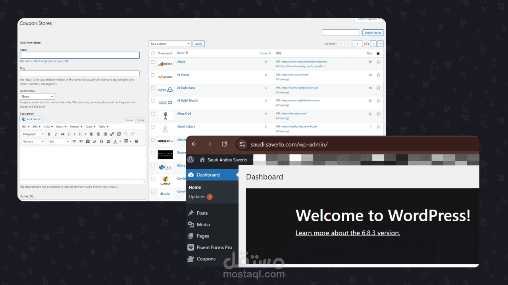Click the insert/edit link icon
Image resolution: width=508 pixels, height=285 pixels.
point(112,134)
